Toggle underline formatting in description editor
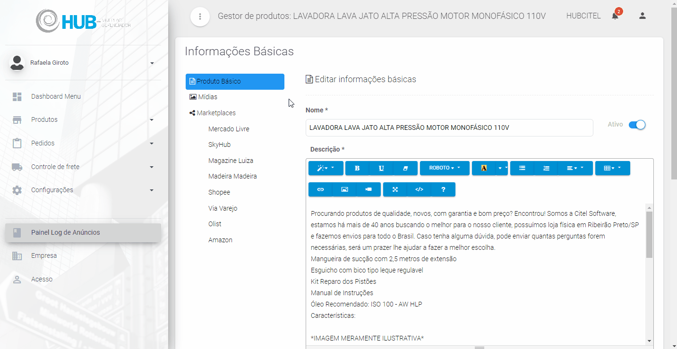This screenshot has height=349, width=677. pyautogui.click(x=381, y=168)
